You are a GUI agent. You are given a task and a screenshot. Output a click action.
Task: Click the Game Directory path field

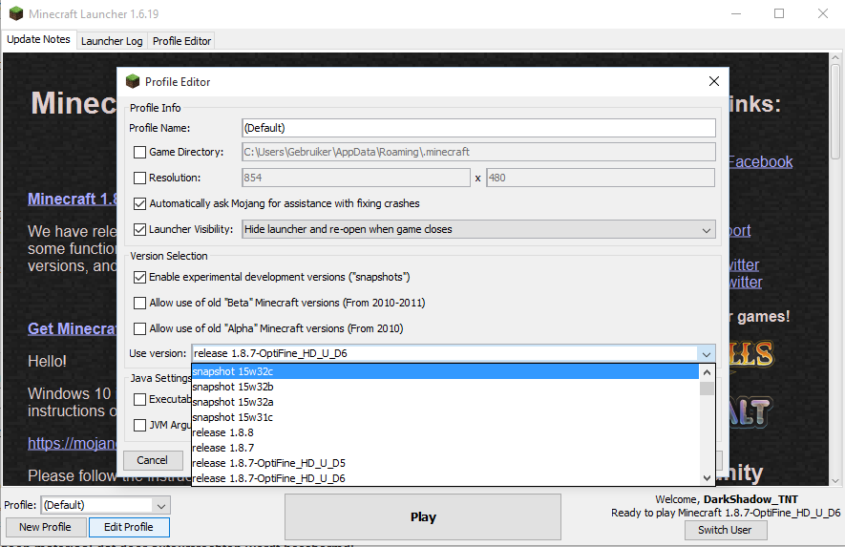pyautogui.click(x=478, y=152)
